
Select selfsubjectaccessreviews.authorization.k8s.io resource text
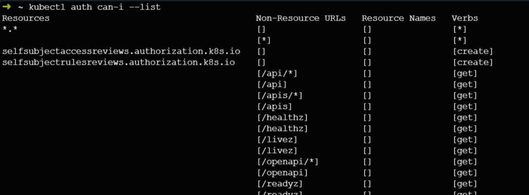point(121,51)
